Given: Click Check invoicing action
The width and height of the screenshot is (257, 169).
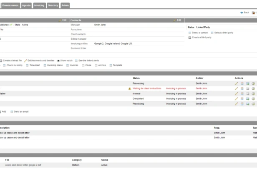Looking at the screenshot, I should click(x=15, y=65).
